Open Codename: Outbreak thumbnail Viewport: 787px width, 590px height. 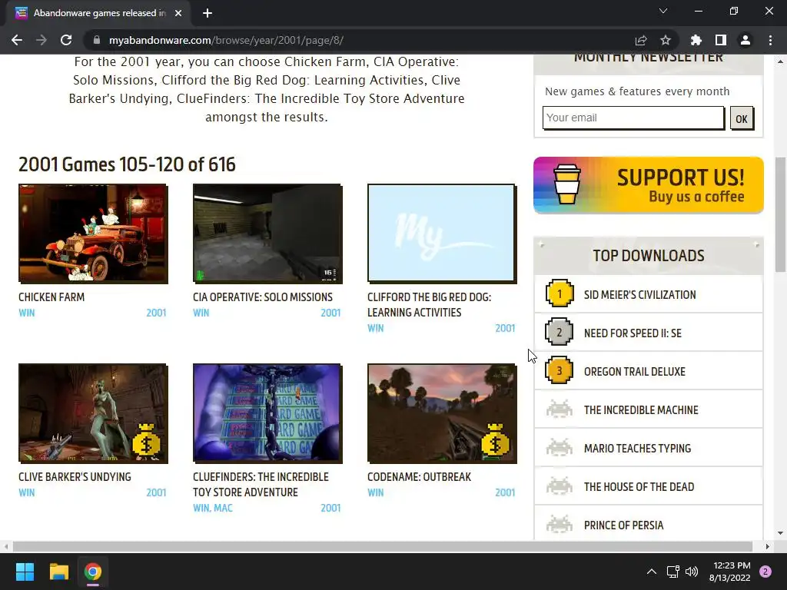tap(442, 413)
